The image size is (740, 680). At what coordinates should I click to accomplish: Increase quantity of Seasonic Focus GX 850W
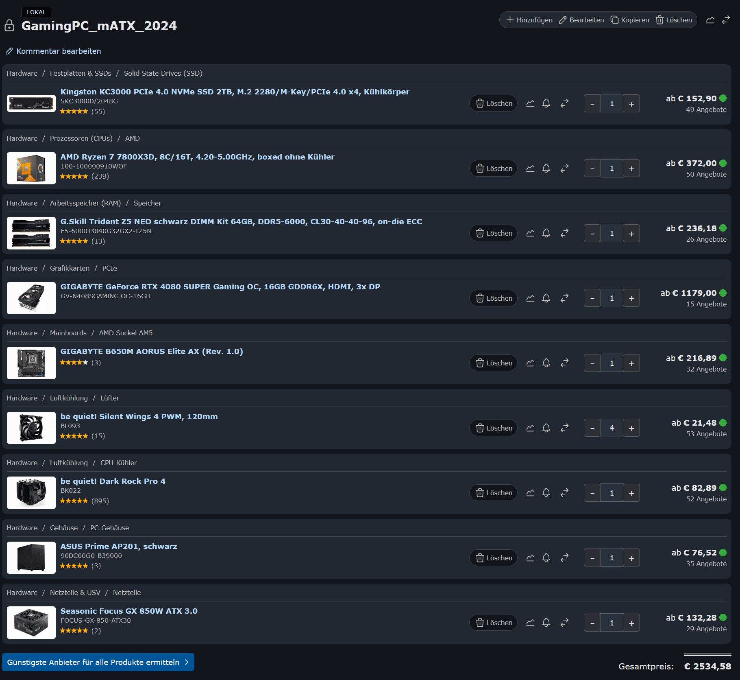click(x=631, y=623)
